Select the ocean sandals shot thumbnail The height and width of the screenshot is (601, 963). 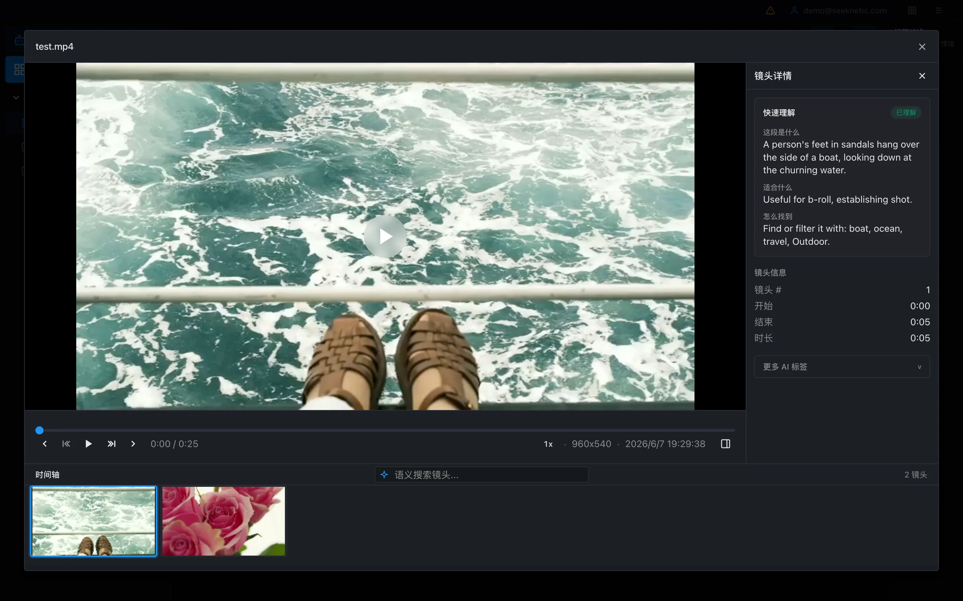[x=94, y=521]
